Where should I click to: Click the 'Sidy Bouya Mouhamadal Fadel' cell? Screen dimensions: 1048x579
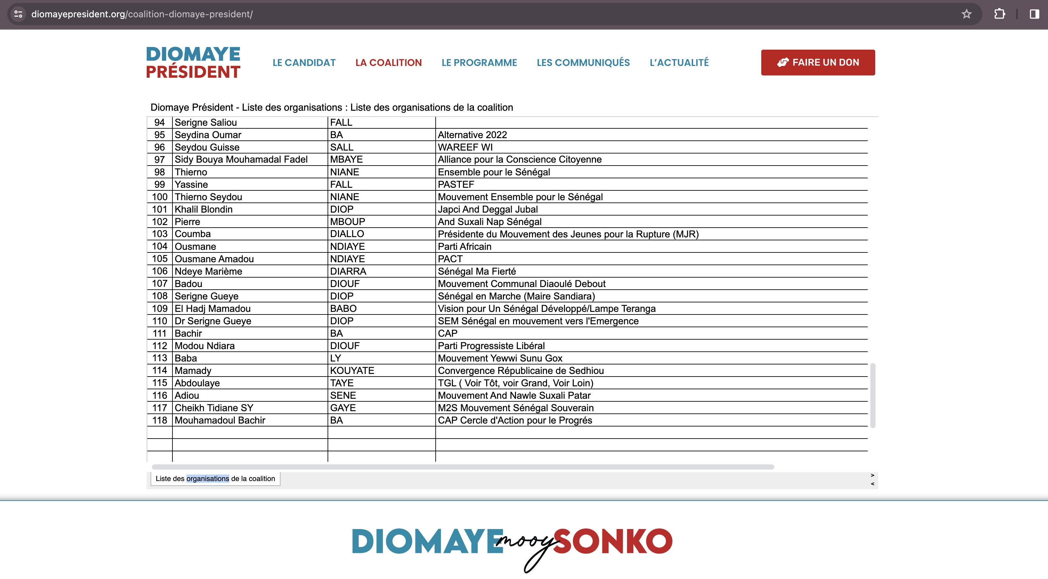(250, 159)
